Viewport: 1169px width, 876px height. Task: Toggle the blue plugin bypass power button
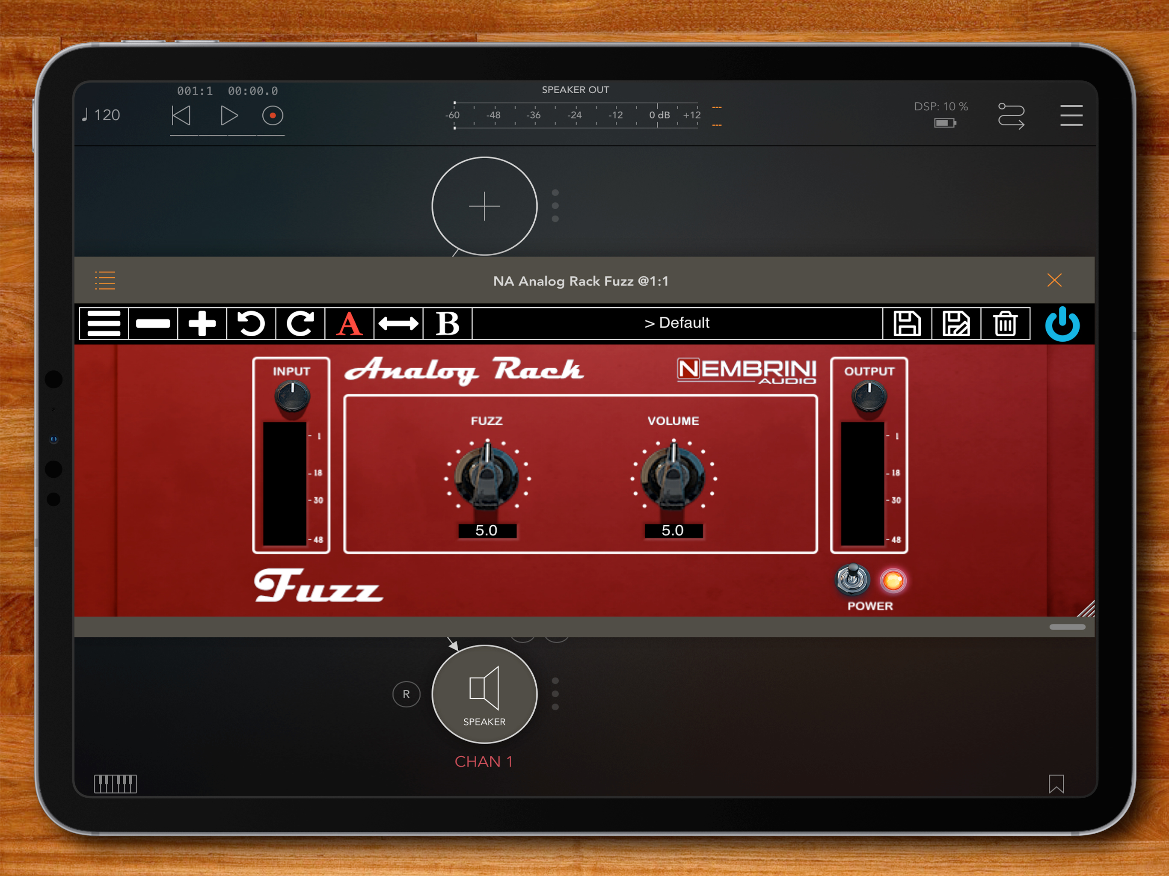1062,324
